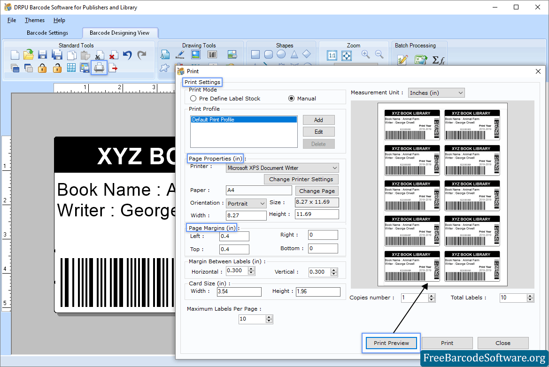
Task: Click the sigma fx formula icon
Action: (438, 60)
